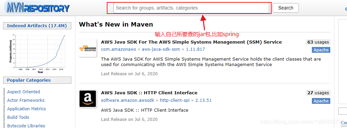
Task: Click Last Release date under HTTP Client entry
Action: click(x=129, y=119)
